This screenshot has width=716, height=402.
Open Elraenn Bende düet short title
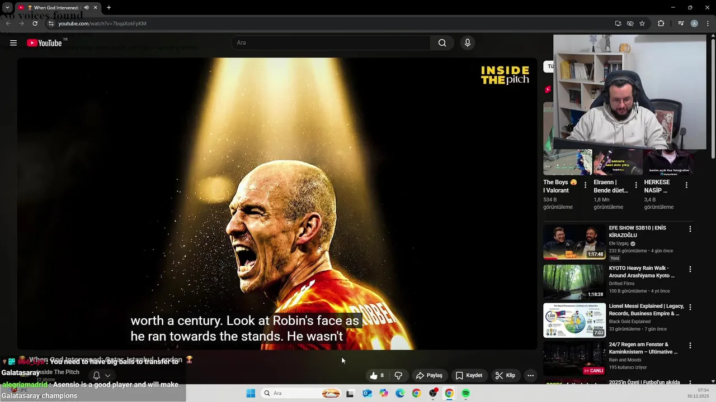(611, 186)
